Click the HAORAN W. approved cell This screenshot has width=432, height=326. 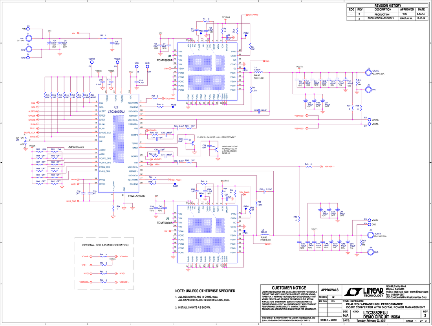tap(406, 18)
